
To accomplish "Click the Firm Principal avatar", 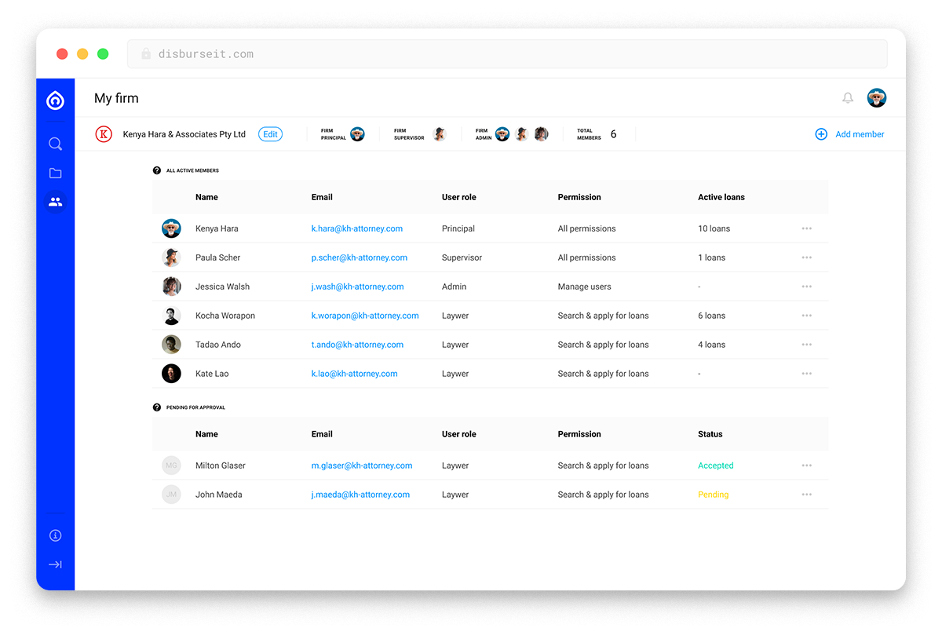I will click(357, 134).
